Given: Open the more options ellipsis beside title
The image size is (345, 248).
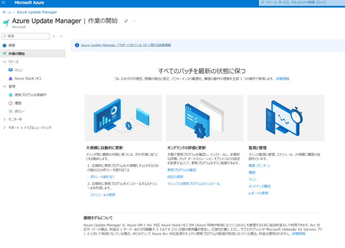Looking at the screenshot, I should (134, 21).
